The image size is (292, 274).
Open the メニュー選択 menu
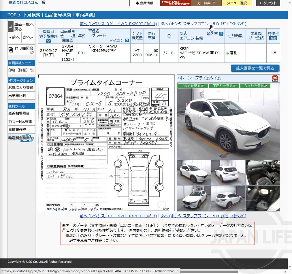tap(237, 3)
